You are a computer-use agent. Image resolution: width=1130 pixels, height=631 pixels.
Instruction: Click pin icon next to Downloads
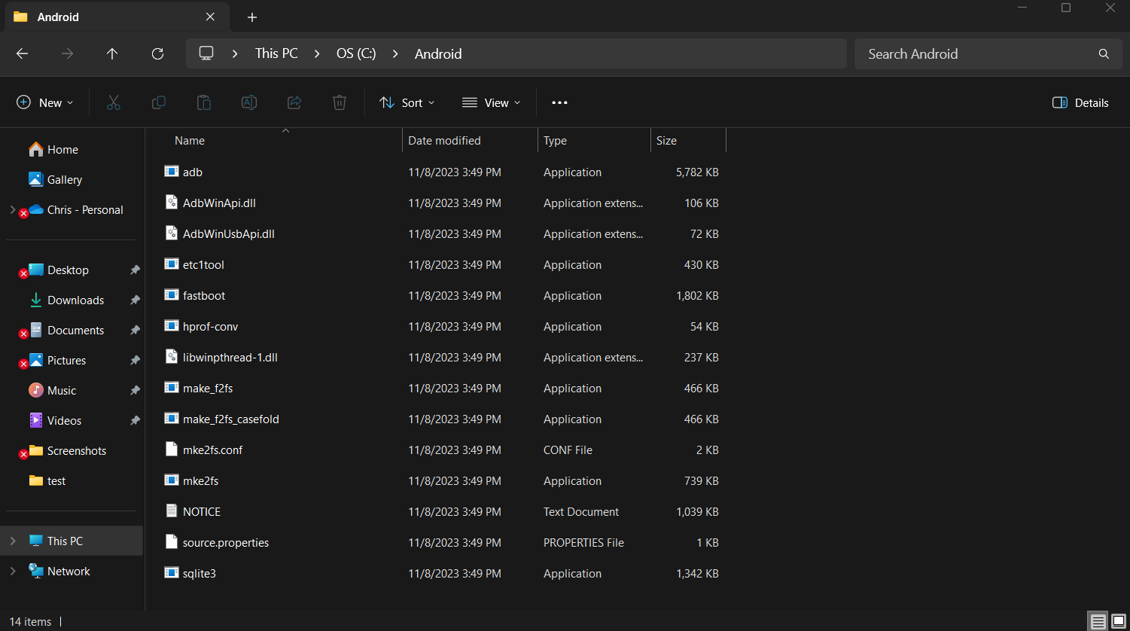(x=135, y=300)
